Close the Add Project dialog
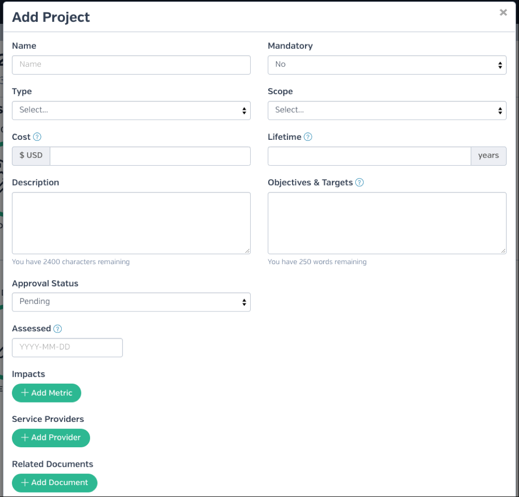 (x=503, y=12)
